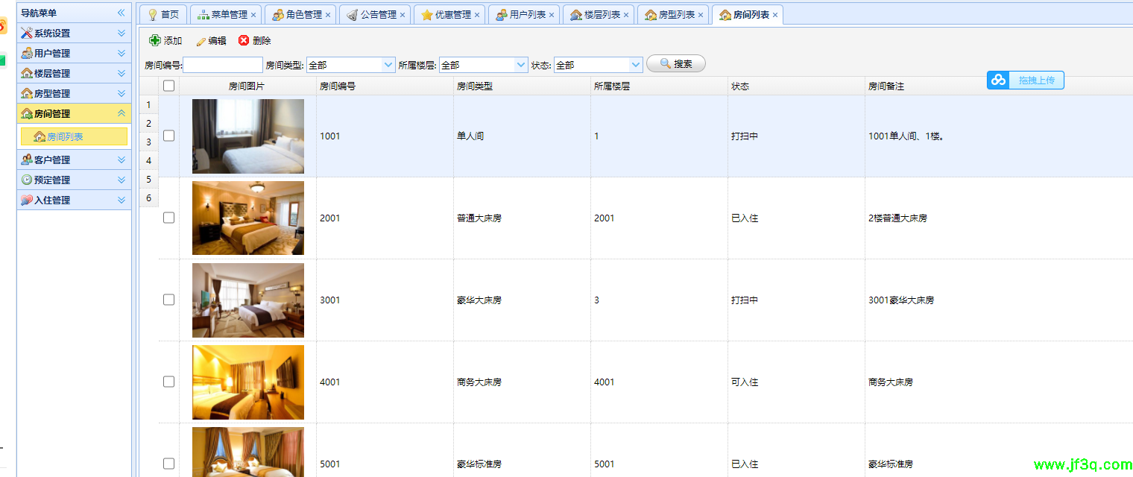Click the green Add (添加) plus icon
The image size is (1133, 477).
(156, 40)
